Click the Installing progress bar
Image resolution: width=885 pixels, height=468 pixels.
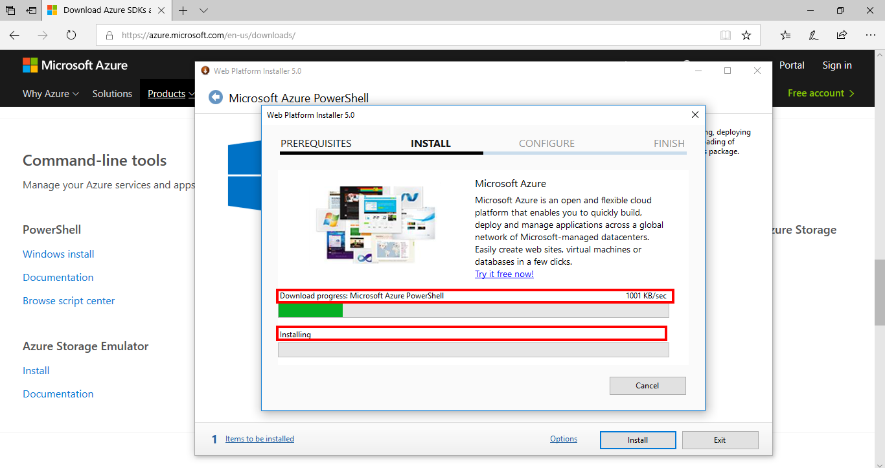(474, 350)
